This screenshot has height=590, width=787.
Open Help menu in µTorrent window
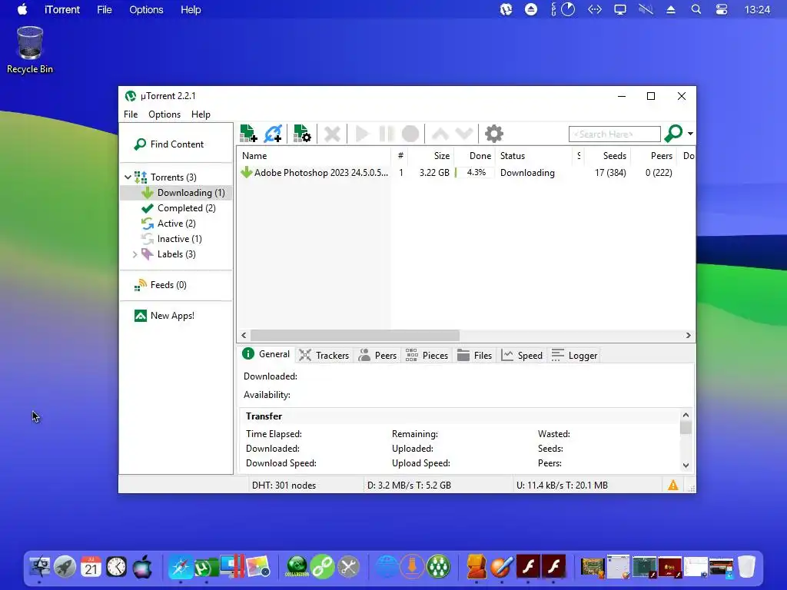point(201,114)
